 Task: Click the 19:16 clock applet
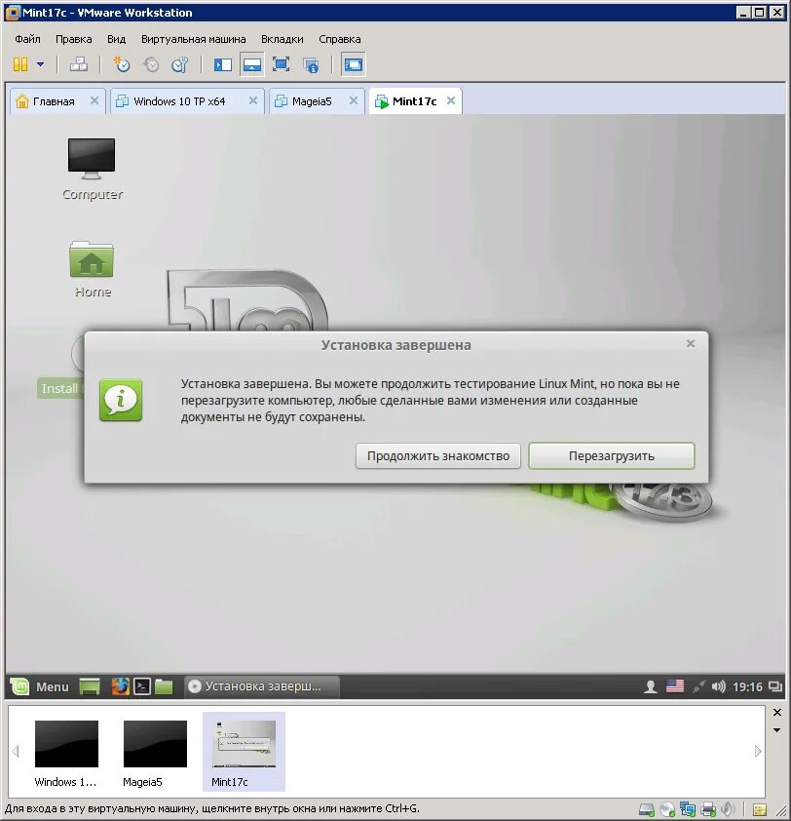point(747,686)
